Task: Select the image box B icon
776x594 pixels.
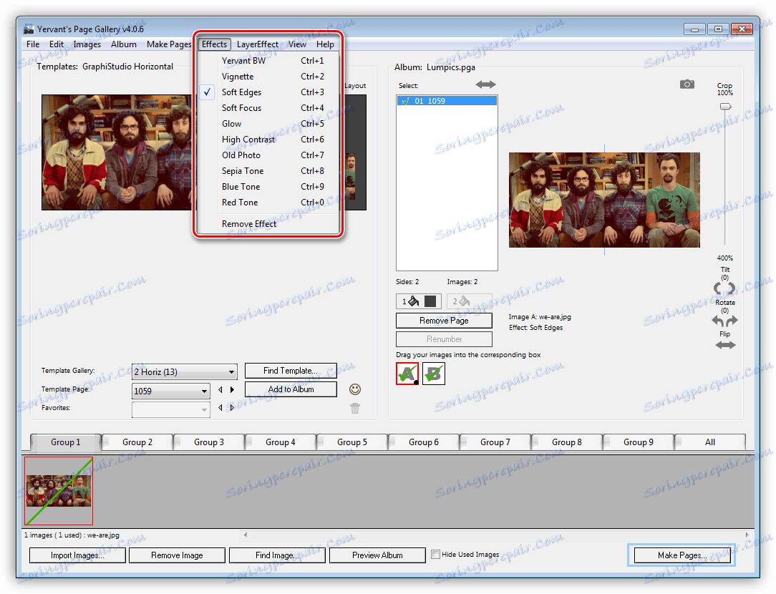Action: 434,374
